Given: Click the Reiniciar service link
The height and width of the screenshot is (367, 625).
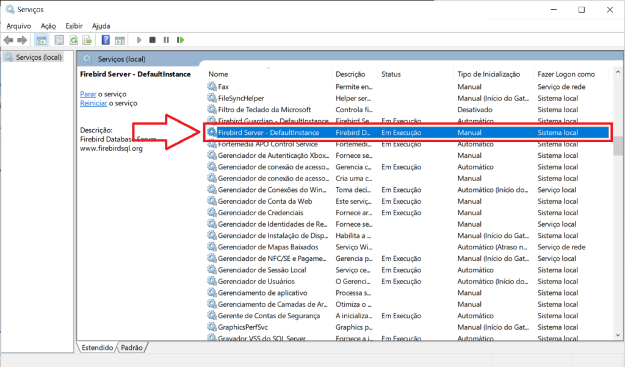Looking at the screenshot, I should pyautogui.click(x=93, y=103).
